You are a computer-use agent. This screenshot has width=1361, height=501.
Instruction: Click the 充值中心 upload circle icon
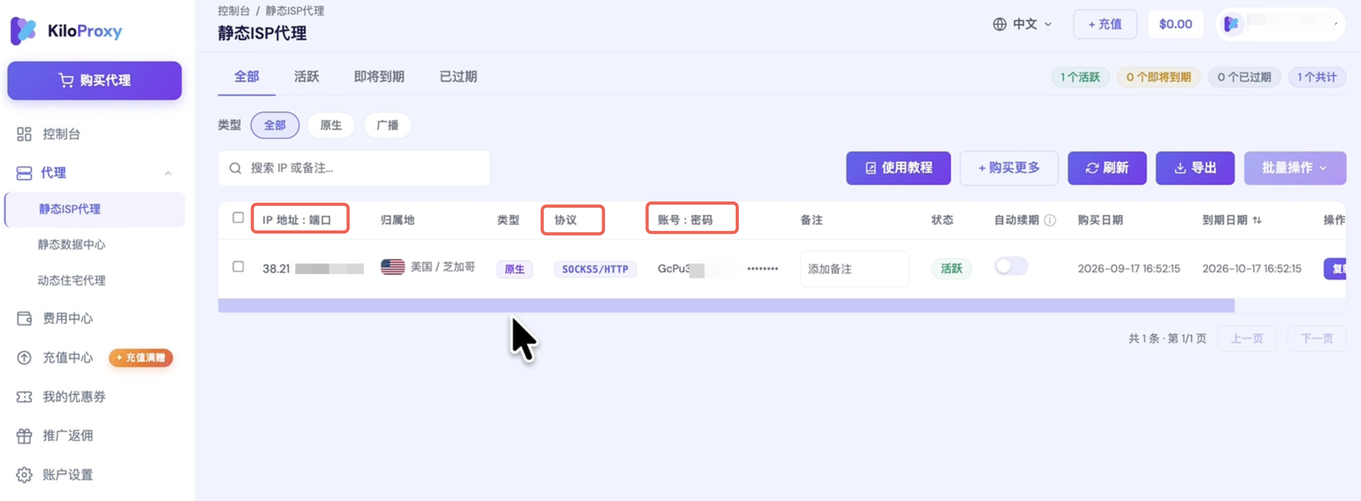24,358
